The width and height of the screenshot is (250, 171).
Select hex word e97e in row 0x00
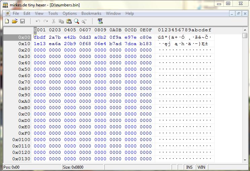click(x=131, y=37)
